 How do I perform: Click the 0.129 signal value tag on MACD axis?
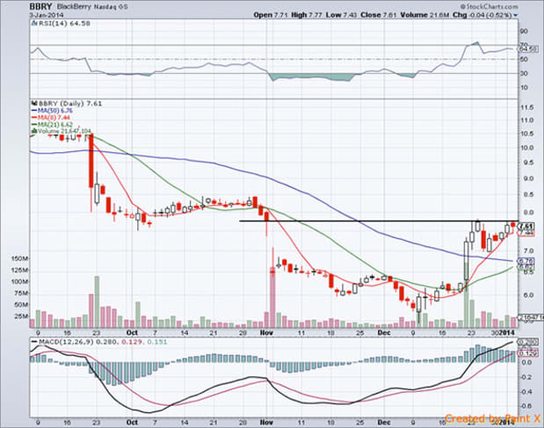click(528, 353)
